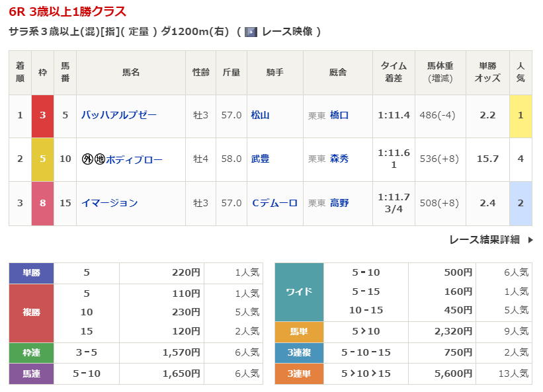Click the race video film icon
Screen dimensions: 543x392
251,32
